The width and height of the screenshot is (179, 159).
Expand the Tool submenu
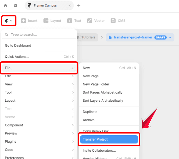pyautogui.click(x=39, y=92)
